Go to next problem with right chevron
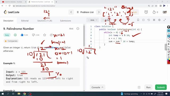 tap(99, 12)
